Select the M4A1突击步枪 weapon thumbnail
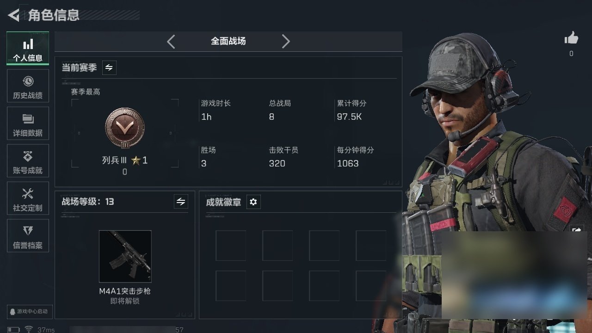Image resolution: width=592 pixels, height=333 pixels. [125, 256]
